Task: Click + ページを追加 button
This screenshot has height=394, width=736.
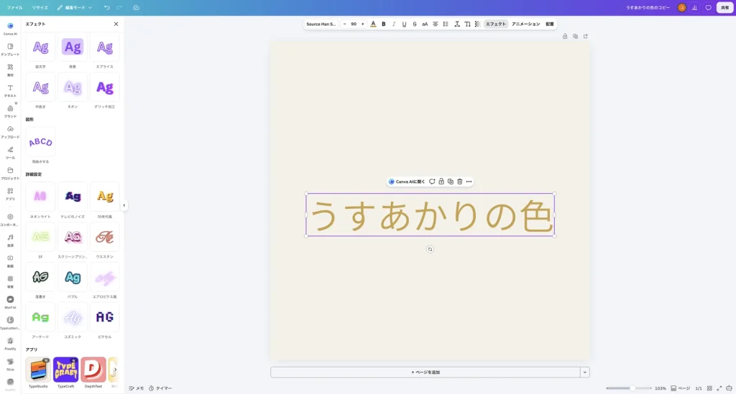Action: (x=425, y=372)
